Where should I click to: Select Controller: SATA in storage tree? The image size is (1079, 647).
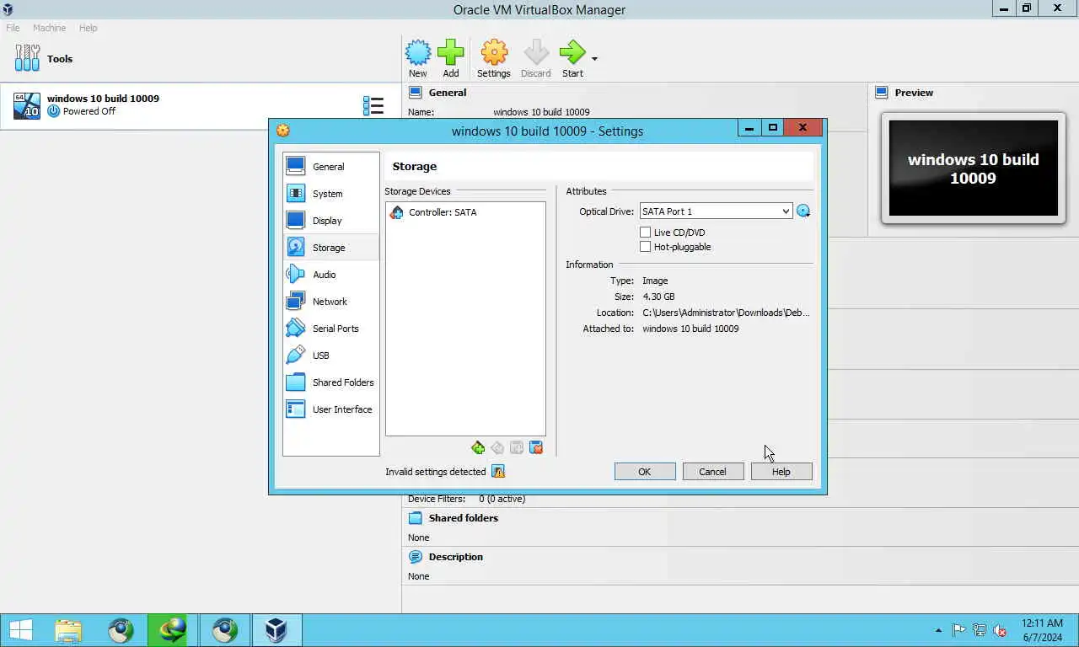(x=443, y=212)
